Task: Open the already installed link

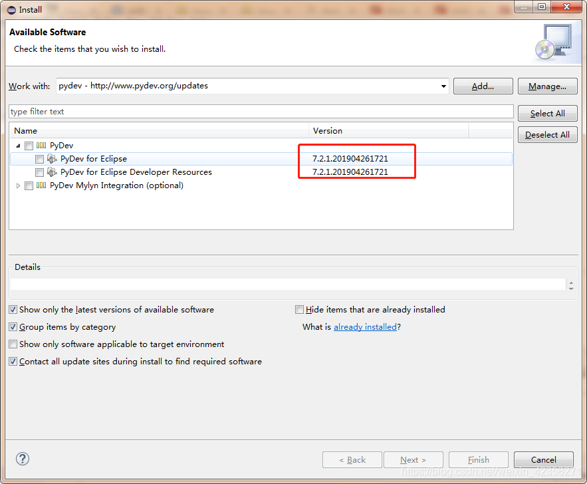Action: click(x=365, y=327)
